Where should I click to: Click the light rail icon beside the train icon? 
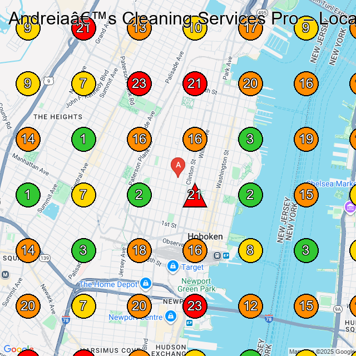(226, 256)
